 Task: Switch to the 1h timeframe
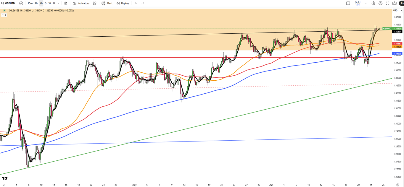pyautogui.click(x=36, y=3)
